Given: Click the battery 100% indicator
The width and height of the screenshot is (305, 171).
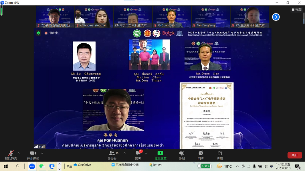Looking at the screenshot, I should [x=205, y=166].
